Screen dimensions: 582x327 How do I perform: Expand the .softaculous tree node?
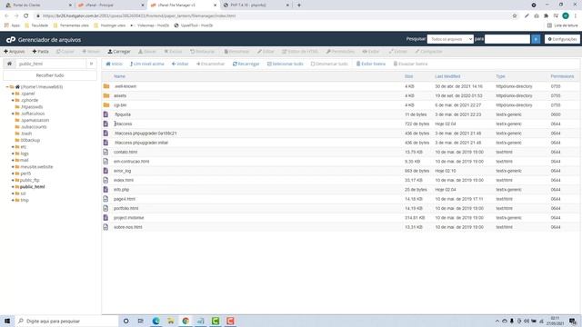click(13, 114)
